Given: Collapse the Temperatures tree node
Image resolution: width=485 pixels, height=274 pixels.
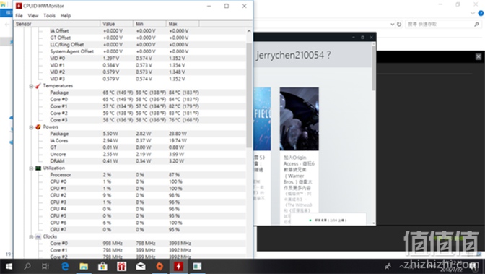Looking at the screenshot, I should (31, 86).
